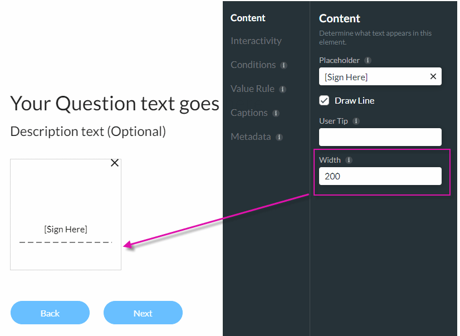Click the info icon beside Value Rule
This screenshot has width=460, height=336.
click(x=282, y=89)
